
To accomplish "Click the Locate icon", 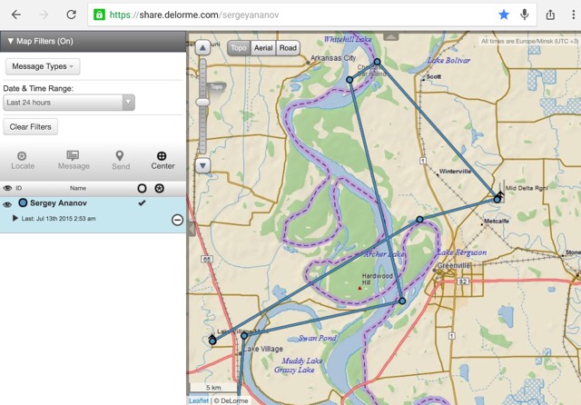I will pos(22,156).
